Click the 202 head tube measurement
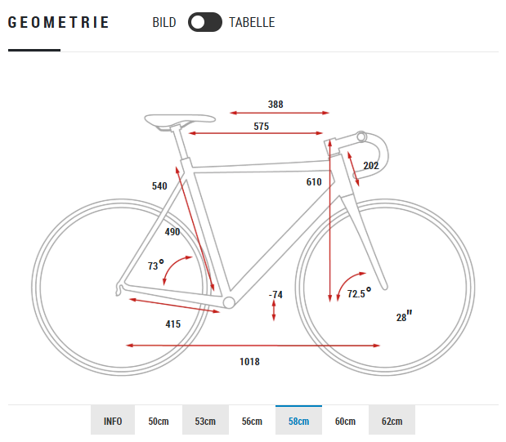The image size is (506, 442). 371,166
